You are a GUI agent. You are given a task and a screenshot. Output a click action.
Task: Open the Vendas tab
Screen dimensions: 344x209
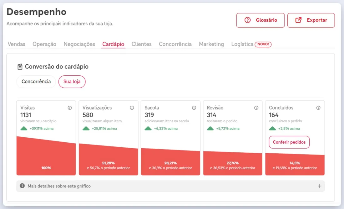point(17,44)
